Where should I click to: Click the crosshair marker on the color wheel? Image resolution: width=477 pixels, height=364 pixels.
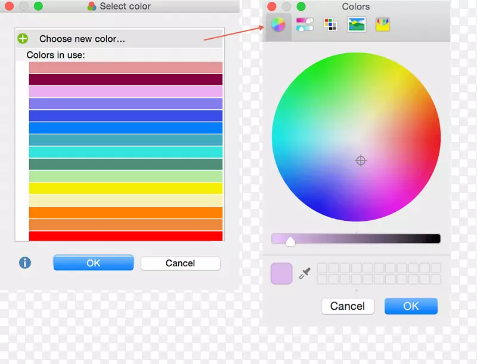click(x=361, y=161)
